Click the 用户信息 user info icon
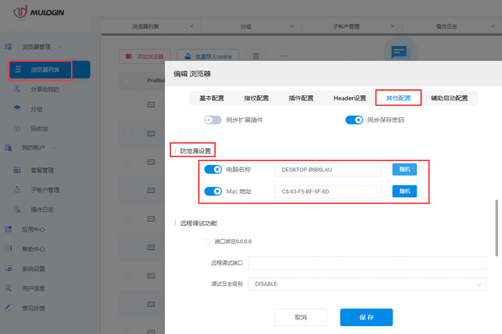Viewport: 502px width, 334px height. pos(8,288)
